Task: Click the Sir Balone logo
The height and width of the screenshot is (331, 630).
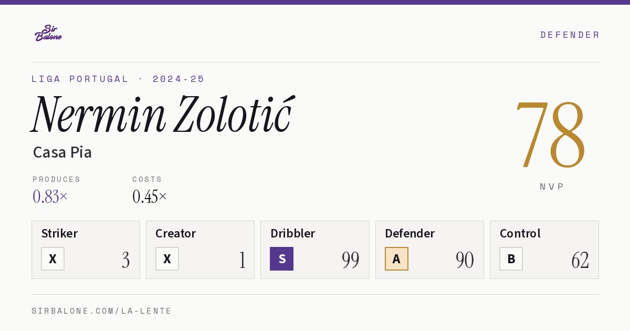Action: (48, 33)
